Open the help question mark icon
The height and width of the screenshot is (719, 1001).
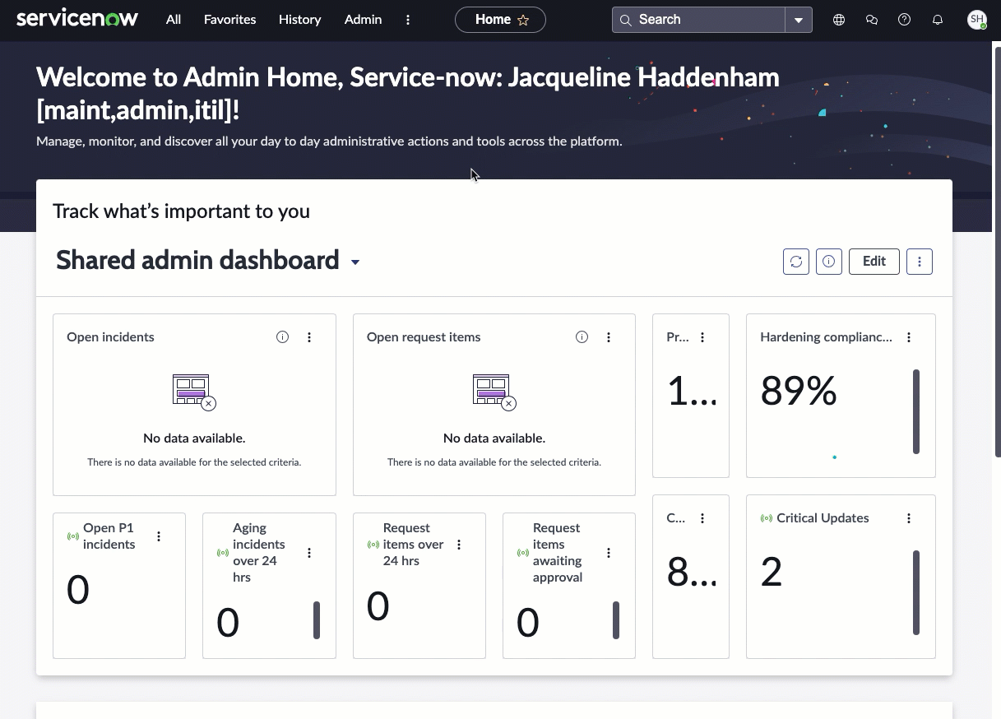pyautogui.click(x=905, y=20)
